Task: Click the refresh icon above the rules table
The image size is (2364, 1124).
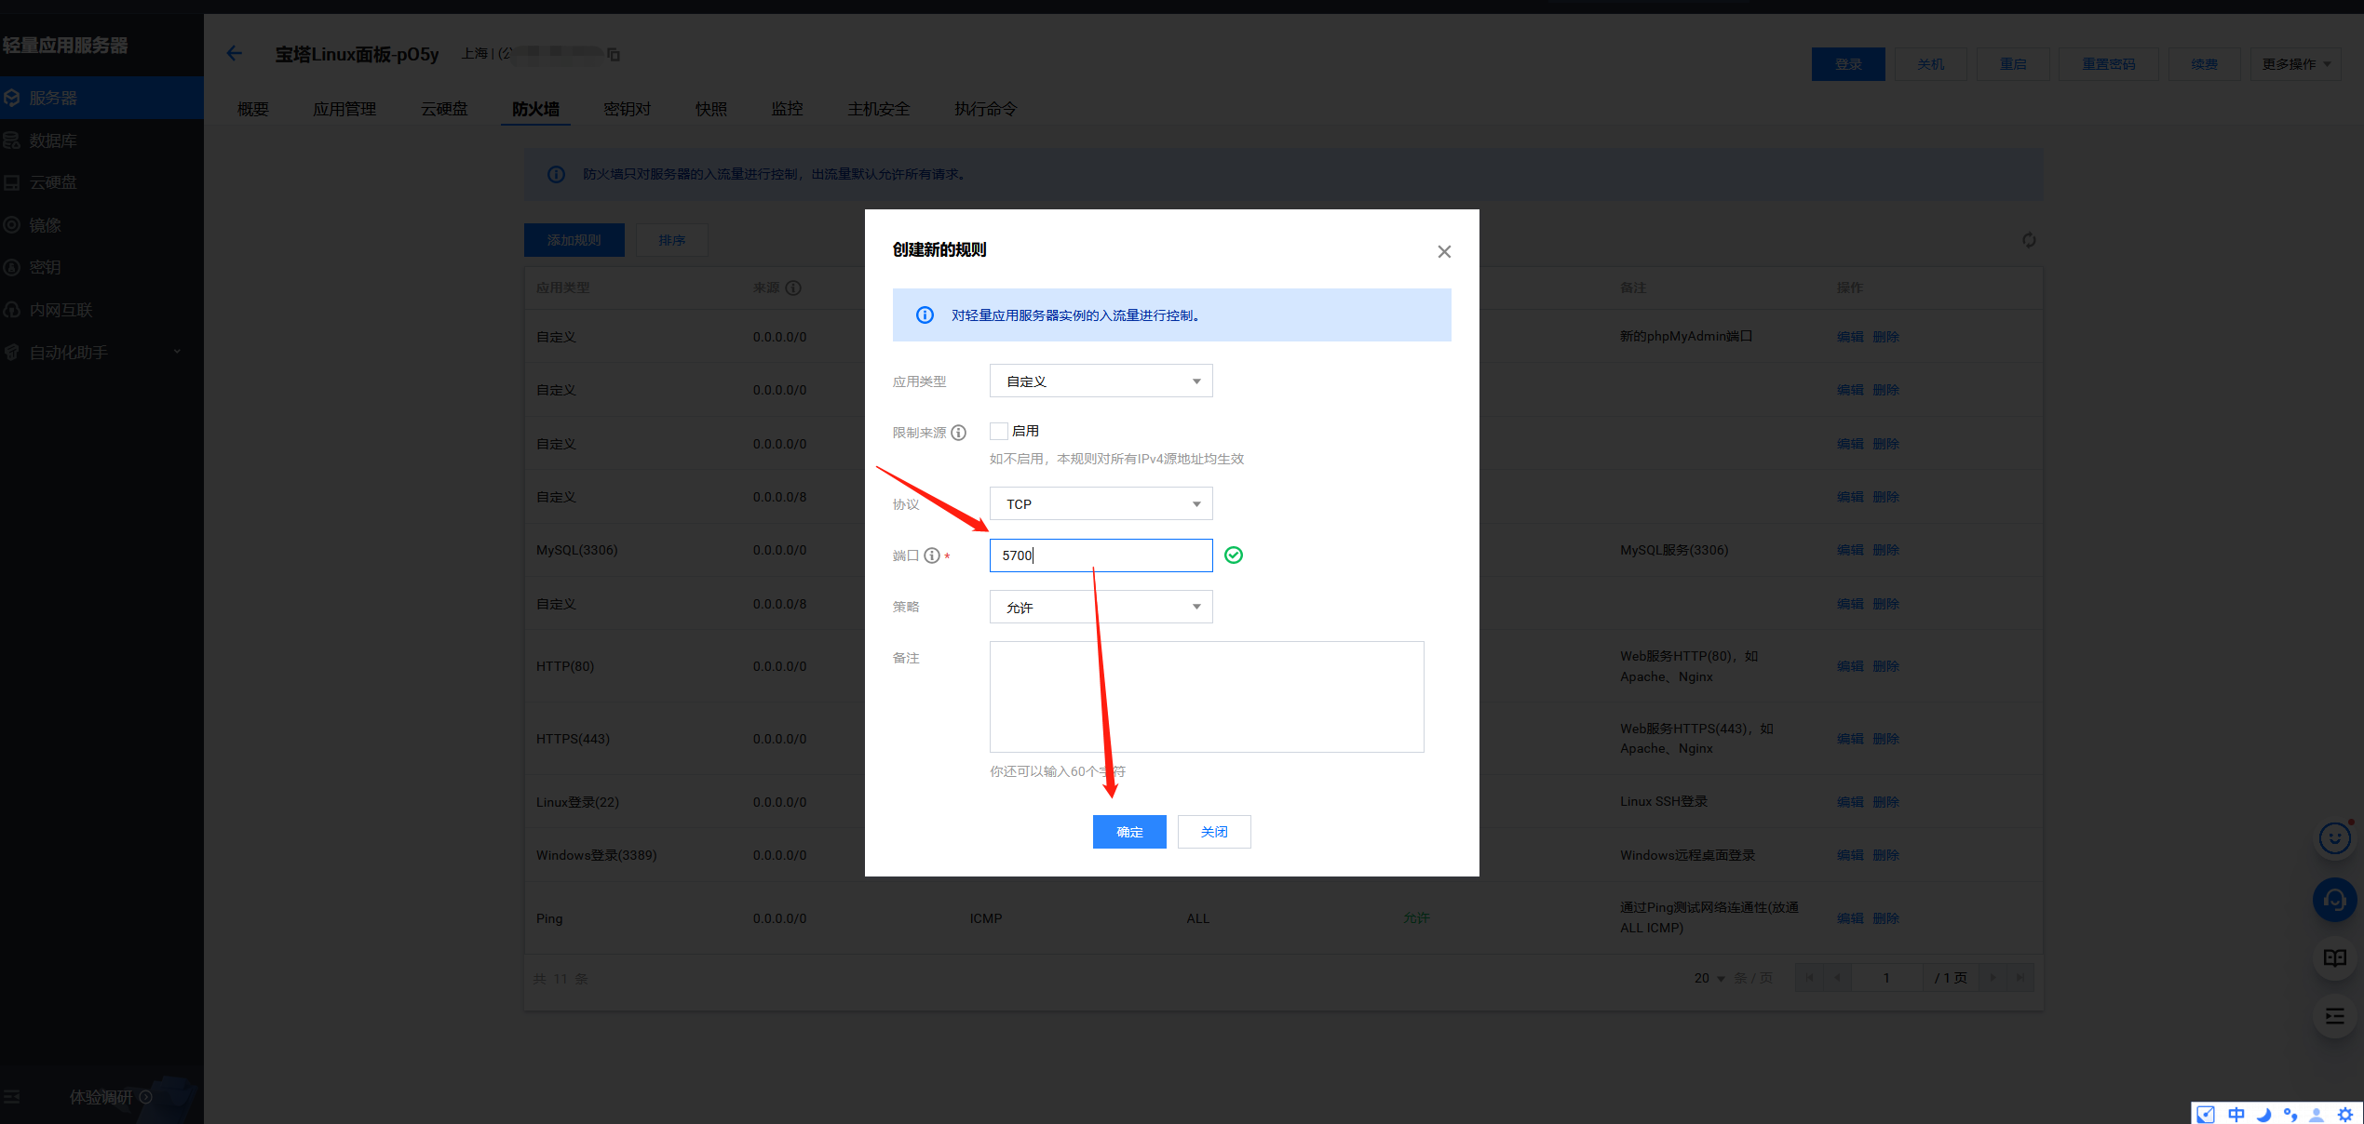Action: click(2029, 240)
